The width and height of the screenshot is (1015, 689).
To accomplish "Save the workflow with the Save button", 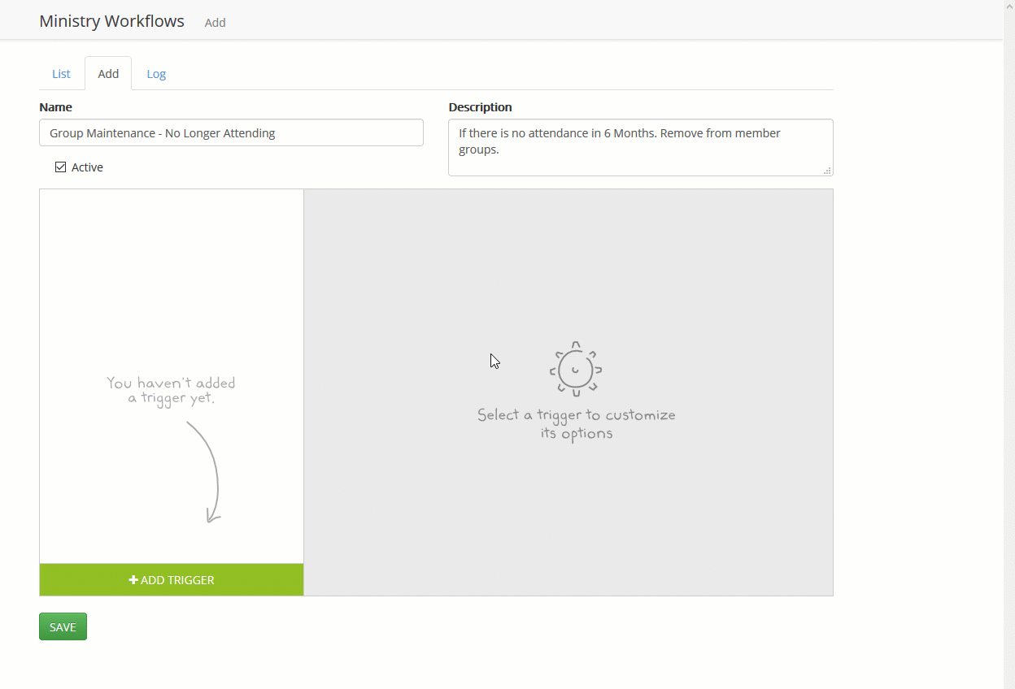I will pos(63,626).
